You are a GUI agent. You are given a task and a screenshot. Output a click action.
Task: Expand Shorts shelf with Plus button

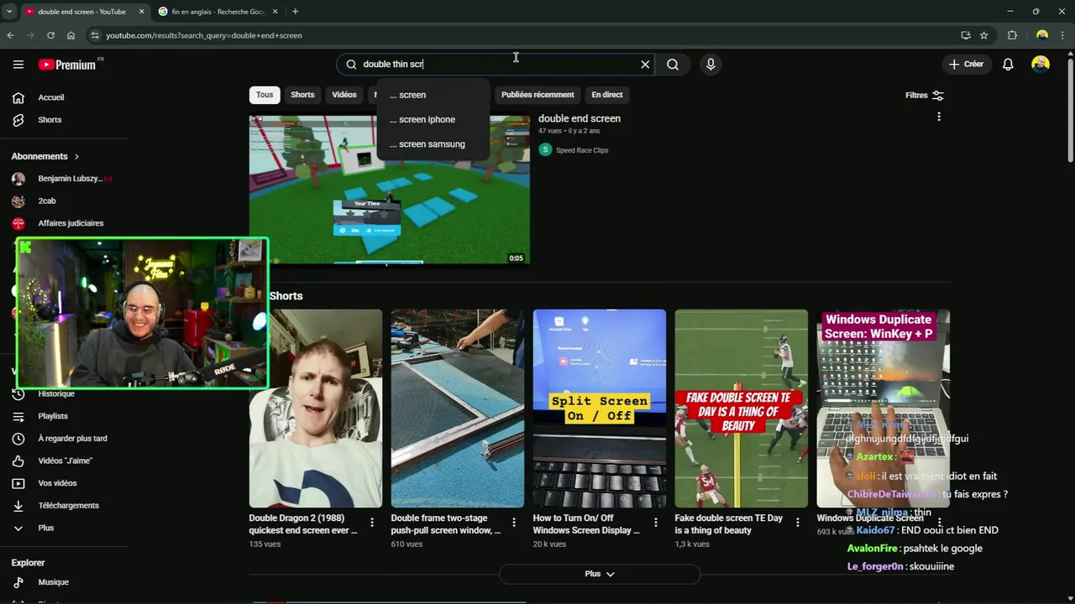(x=600, y=574)
